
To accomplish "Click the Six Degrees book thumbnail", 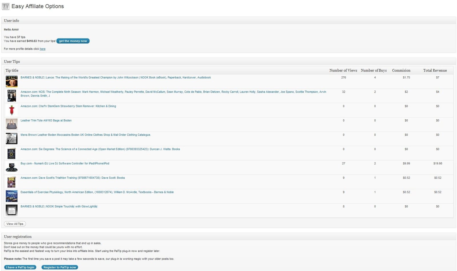I will [11, 153].
